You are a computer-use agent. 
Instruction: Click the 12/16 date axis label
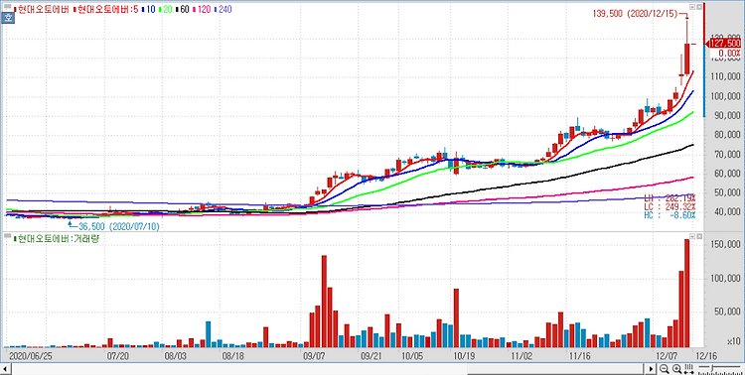706,355
